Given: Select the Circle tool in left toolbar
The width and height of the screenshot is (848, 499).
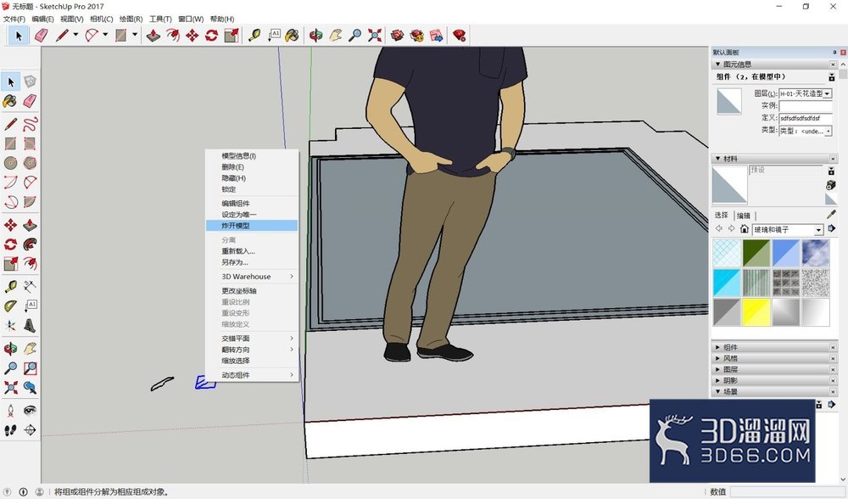Looking at the screenshot, I should coord(11,163).
